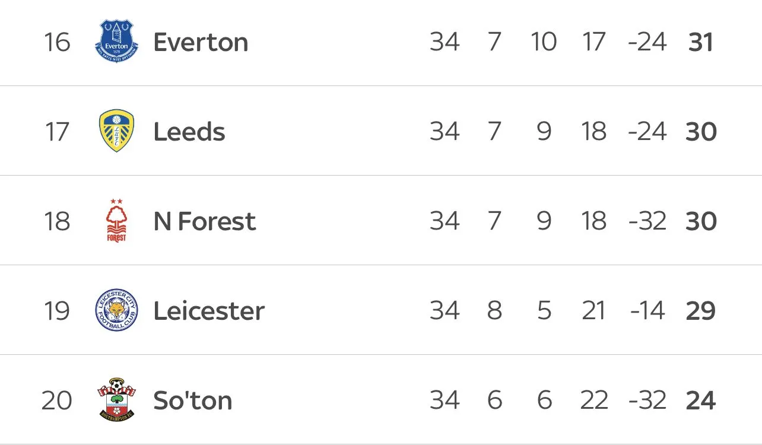
Task: Select the So'ton team name
Action: tap(193, 401)
